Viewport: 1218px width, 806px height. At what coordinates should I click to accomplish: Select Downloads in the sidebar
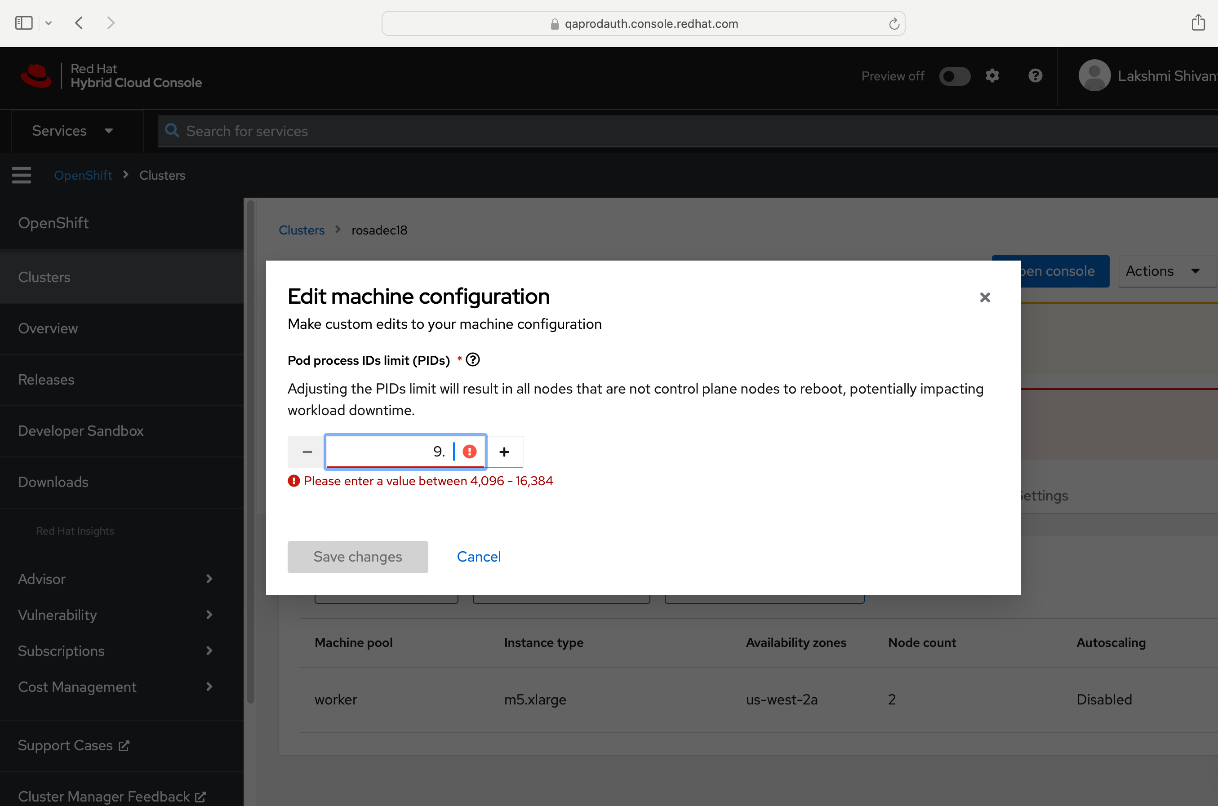coord(53,482)
